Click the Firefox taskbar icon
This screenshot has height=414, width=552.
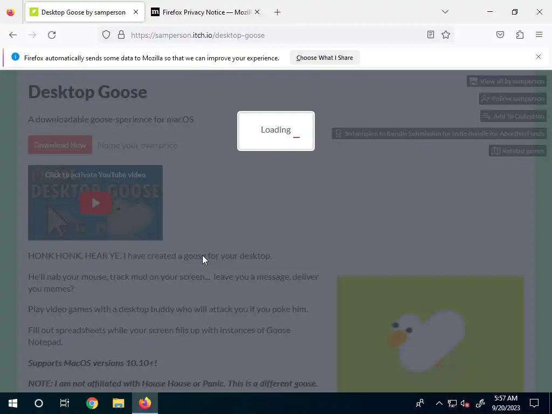[x=144, y=403]
